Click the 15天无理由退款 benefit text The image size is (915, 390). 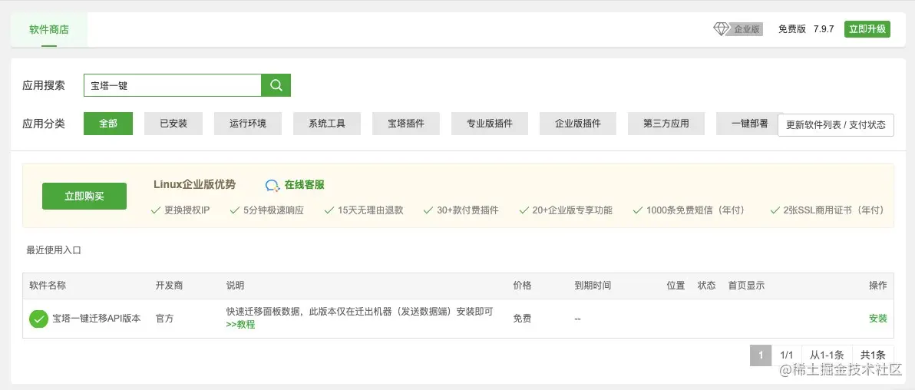(371, 210)
